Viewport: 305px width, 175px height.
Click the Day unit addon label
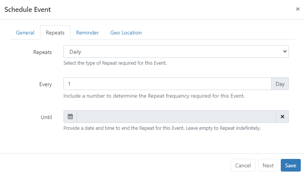tap(280, 84)
